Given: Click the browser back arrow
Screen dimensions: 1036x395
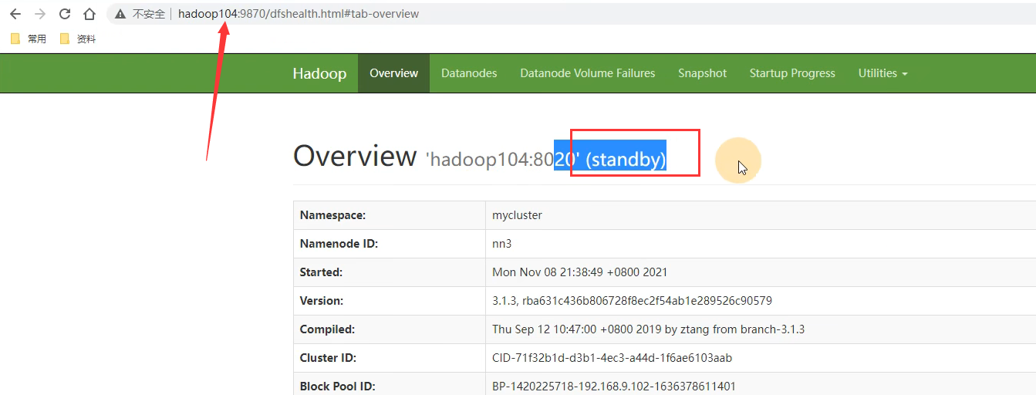Looking at the screenshot, I should click(15, 14).
